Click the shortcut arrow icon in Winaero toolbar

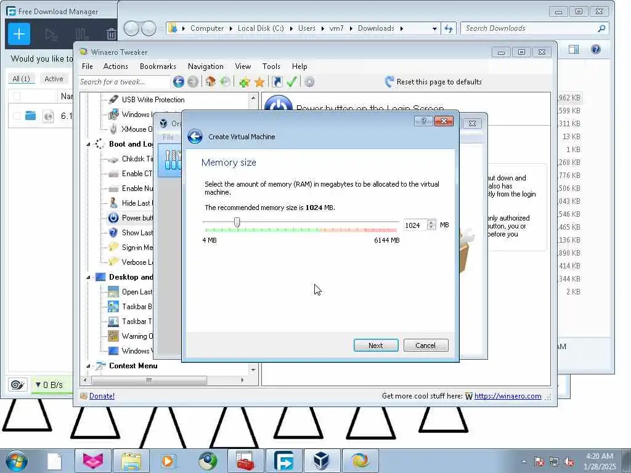[277, 82]
